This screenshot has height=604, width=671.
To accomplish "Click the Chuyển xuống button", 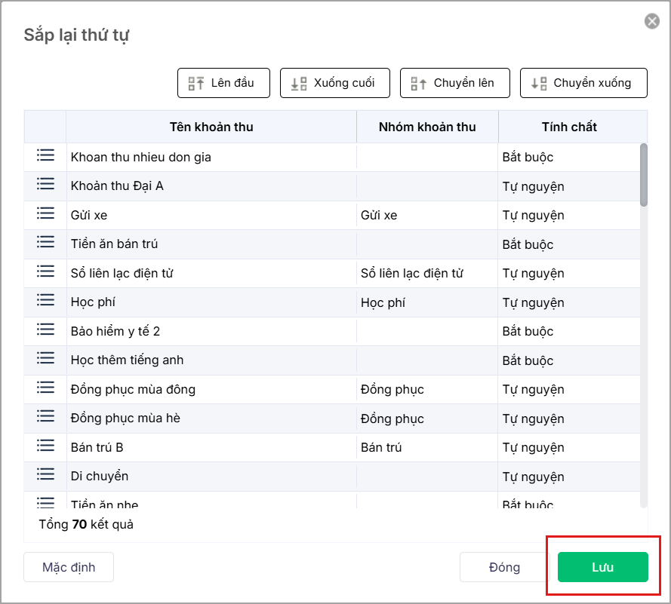I will 583,83.
